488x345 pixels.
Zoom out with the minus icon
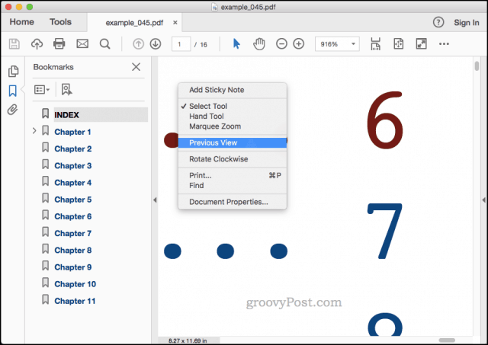[x=281, y=44]
